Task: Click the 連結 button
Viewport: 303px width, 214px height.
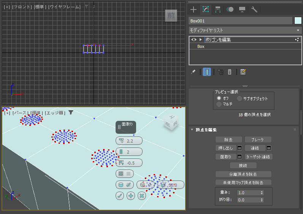Action: click(255, 148)
